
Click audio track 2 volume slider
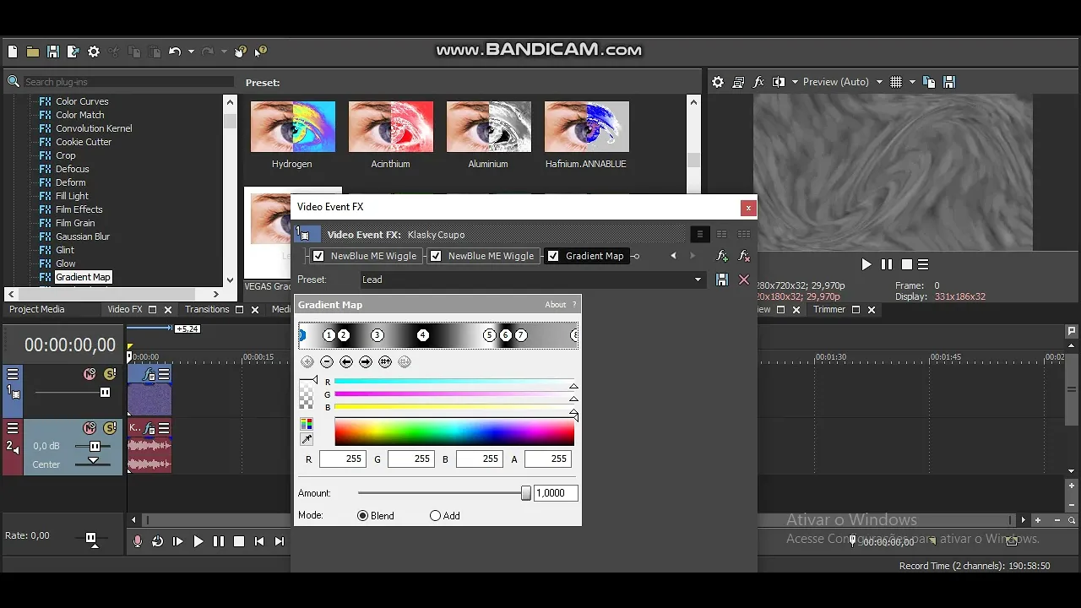pos(95,446)
